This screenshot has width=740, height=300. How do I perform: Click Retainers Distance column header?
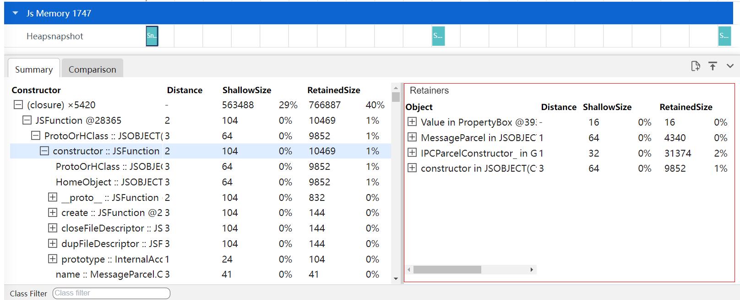click(559, 107)
